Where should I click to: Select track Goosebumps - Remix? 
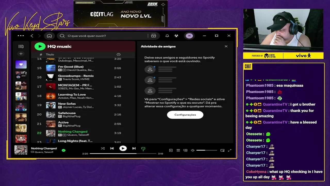(x=83, y=77)
